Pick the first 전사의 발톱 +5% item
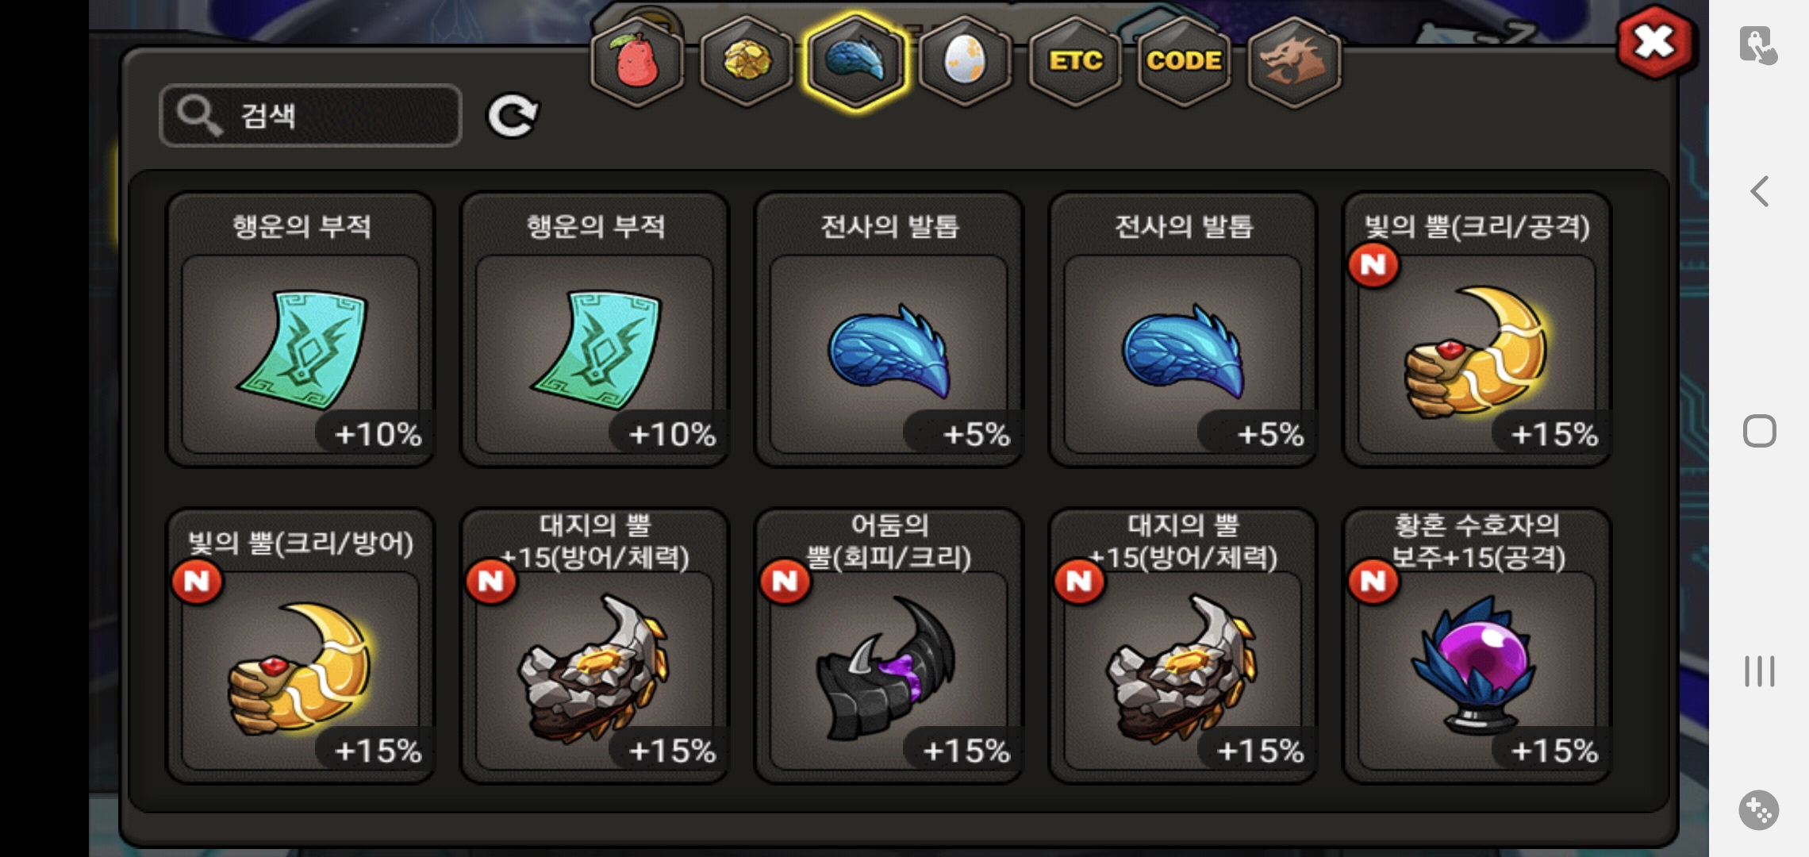Viewport: 1809px width, 857px height. [x=889, y=329]
